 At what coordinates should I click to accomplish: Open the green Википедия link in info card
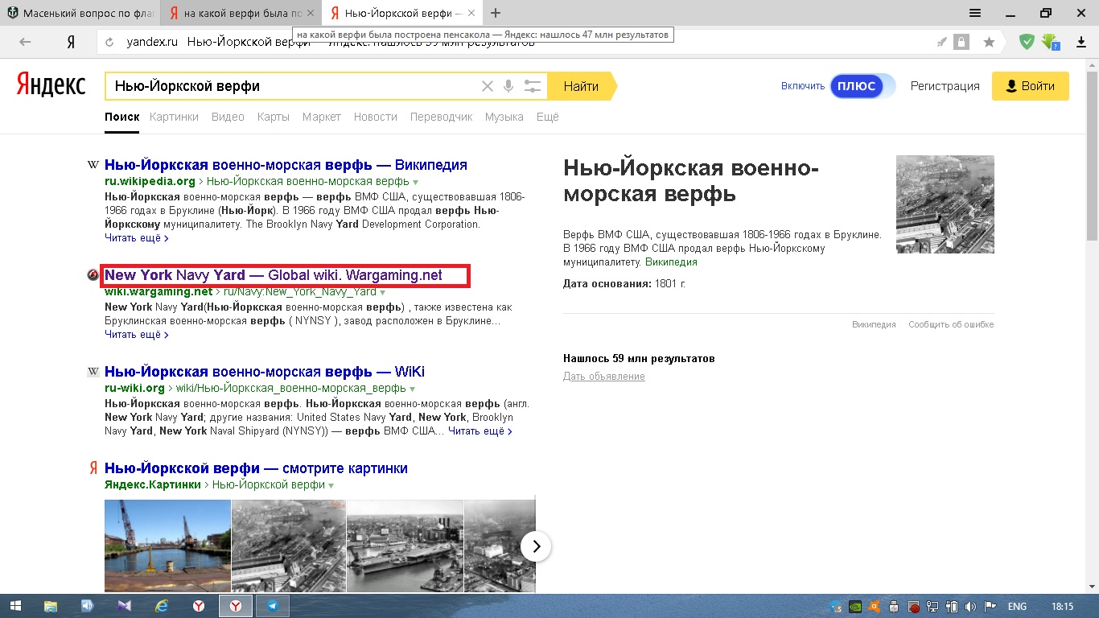671,262
